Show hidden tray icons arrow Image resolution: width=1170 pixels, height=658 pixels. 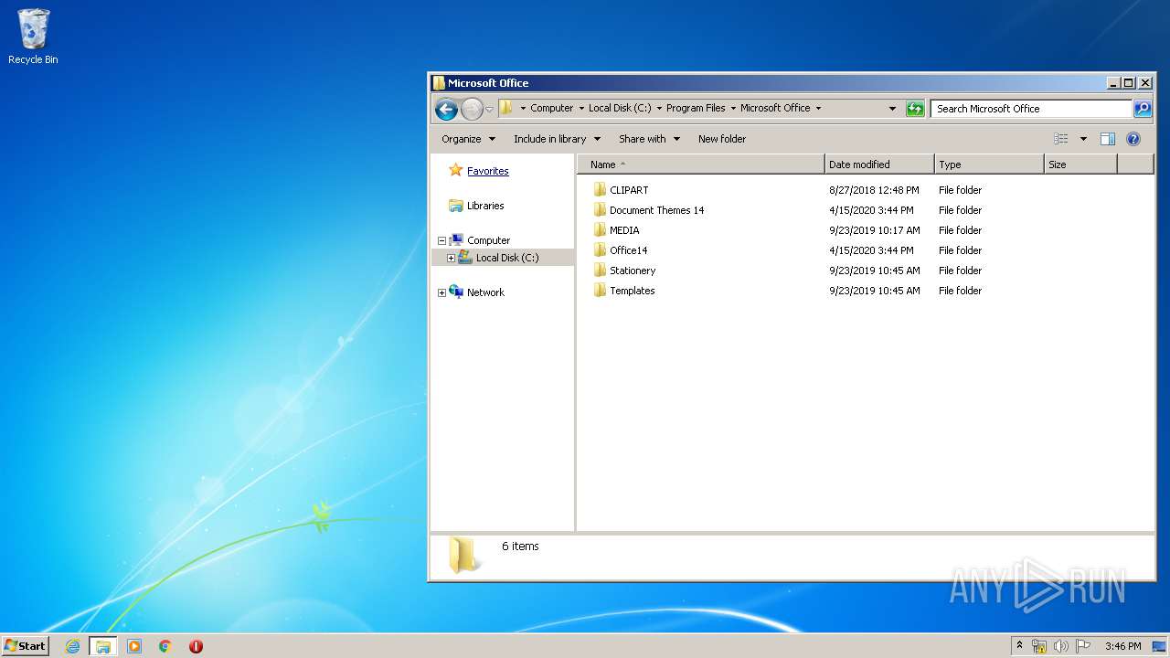click(1020, 645)
